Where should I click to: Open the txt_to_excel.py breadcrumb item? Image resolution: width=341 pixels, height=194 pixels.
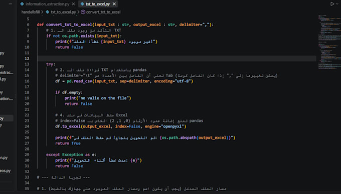[x=63, y=12]
